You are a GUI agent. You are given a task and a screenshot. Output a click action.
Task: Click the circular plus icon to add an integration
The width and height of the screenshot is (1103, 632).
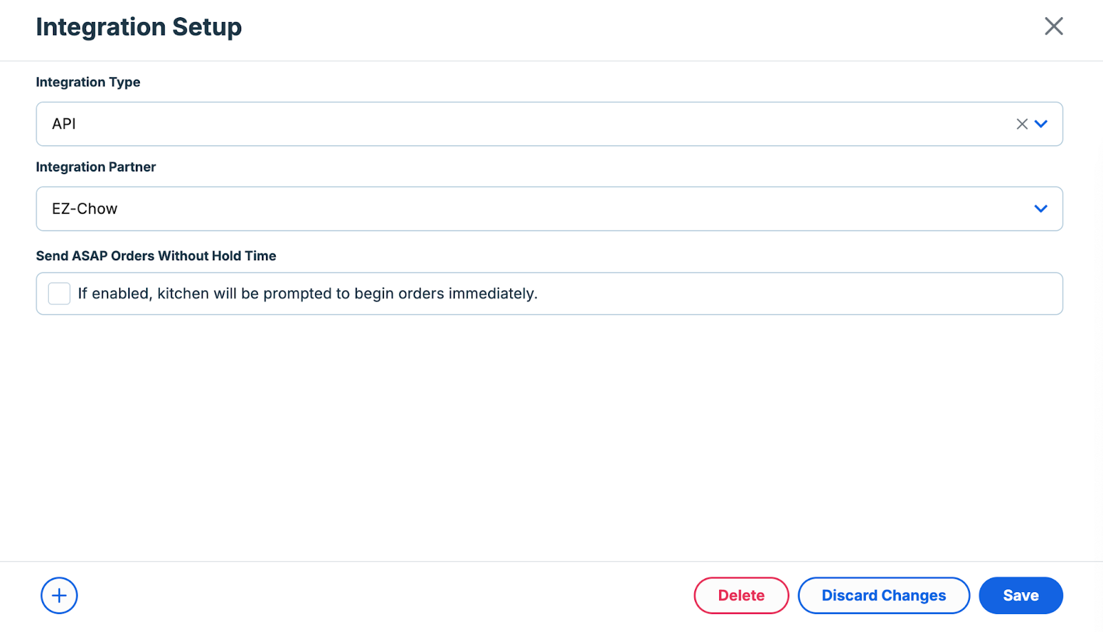(59, 596)
